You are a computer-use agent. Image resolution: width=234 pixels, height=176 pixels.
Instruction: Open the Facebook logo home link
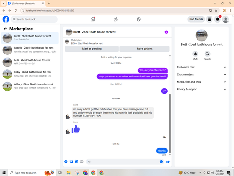[6, 19]
